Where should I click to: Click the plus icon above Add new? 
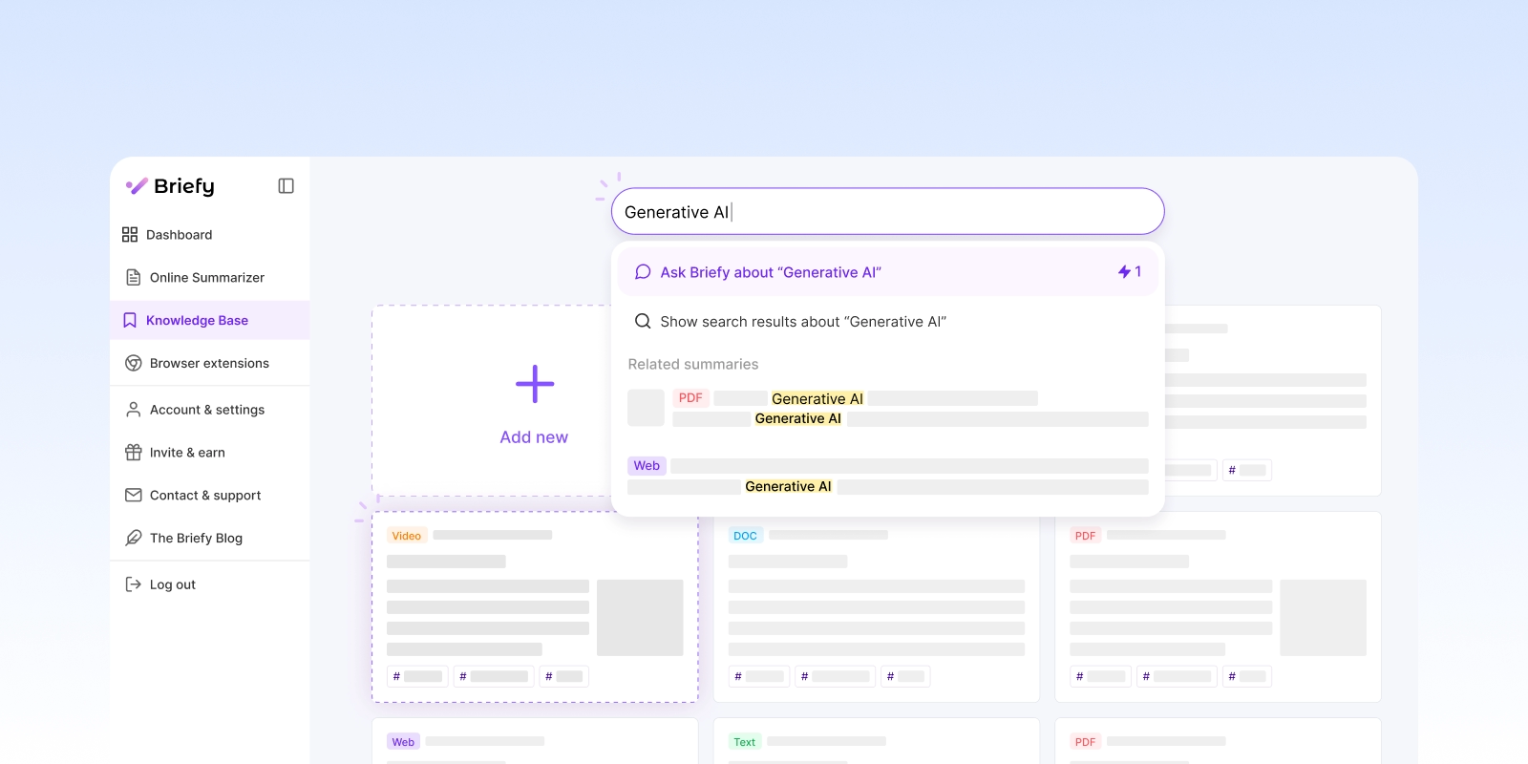point(535,384)
